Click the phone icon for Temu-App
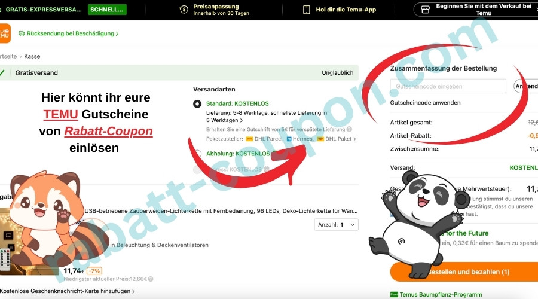Viewport: 538px width, 299px height. point(307,10)
